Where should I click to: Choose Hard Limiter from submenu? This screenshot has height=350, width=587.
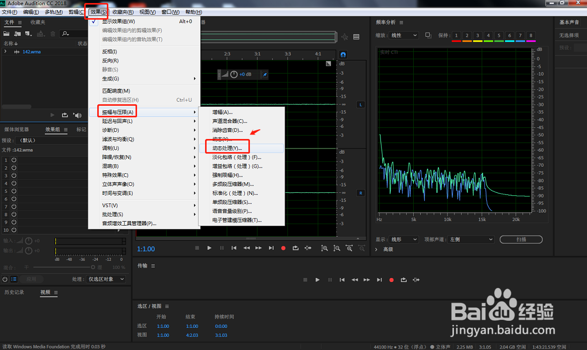pos(241,175)
